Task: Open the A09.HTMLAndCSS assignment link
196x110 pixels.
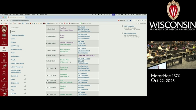Action: pos(84,59)
